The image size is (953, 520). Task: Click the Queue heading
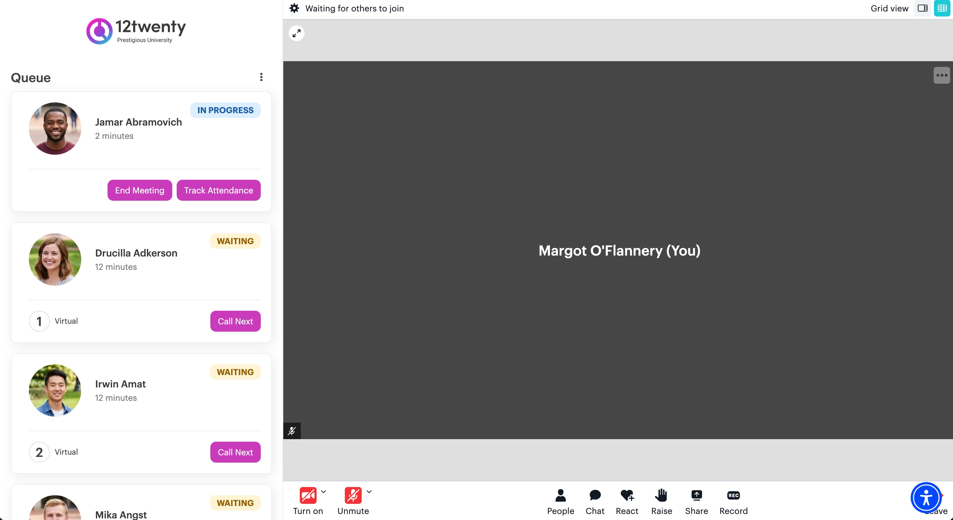[x=31, y=78]
